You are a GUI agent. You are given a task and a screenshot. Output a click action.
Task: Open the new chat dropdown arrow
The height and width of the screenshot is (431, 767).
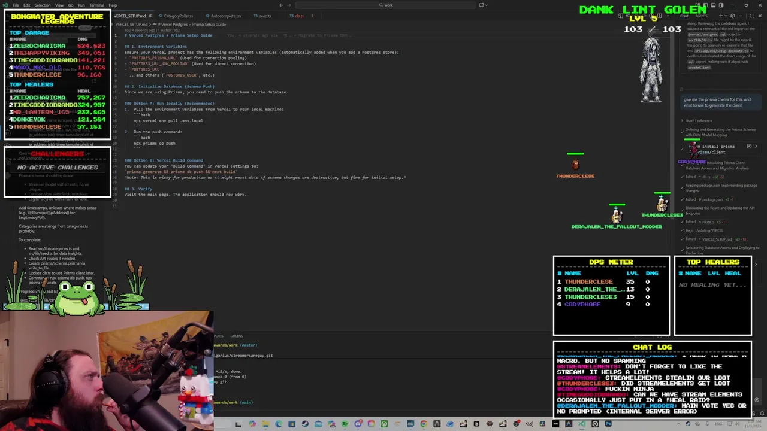(x=726, y=16)
